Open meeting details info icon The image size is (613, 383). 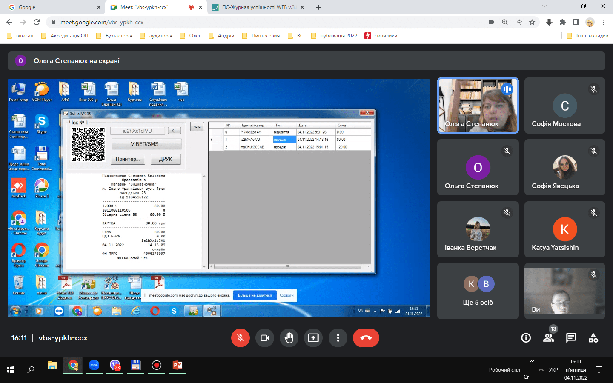(x=526, y=338)
